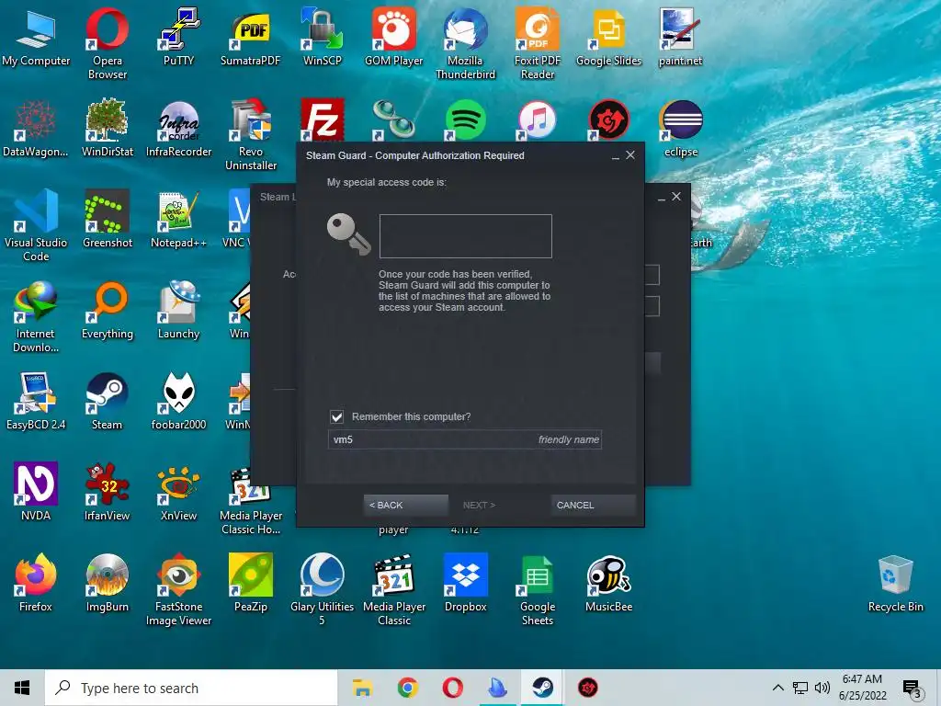Select the InfraRecorder desktop shortcut
The width and height of the screenshot is (941, 706).
pyautogui.click(x=178, y=129)
